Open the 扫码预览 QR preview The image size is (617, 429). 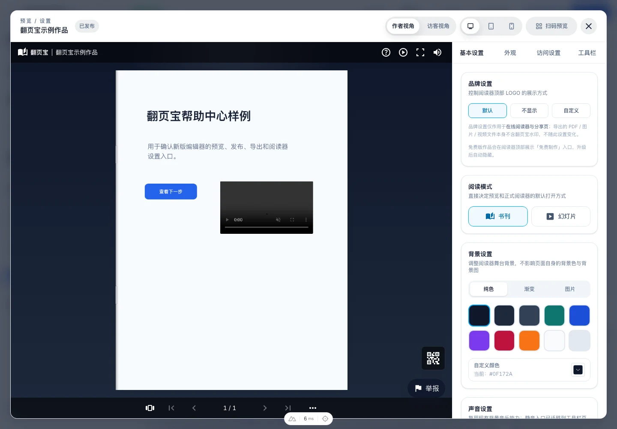pyautogui.click(x=551, y=26)
